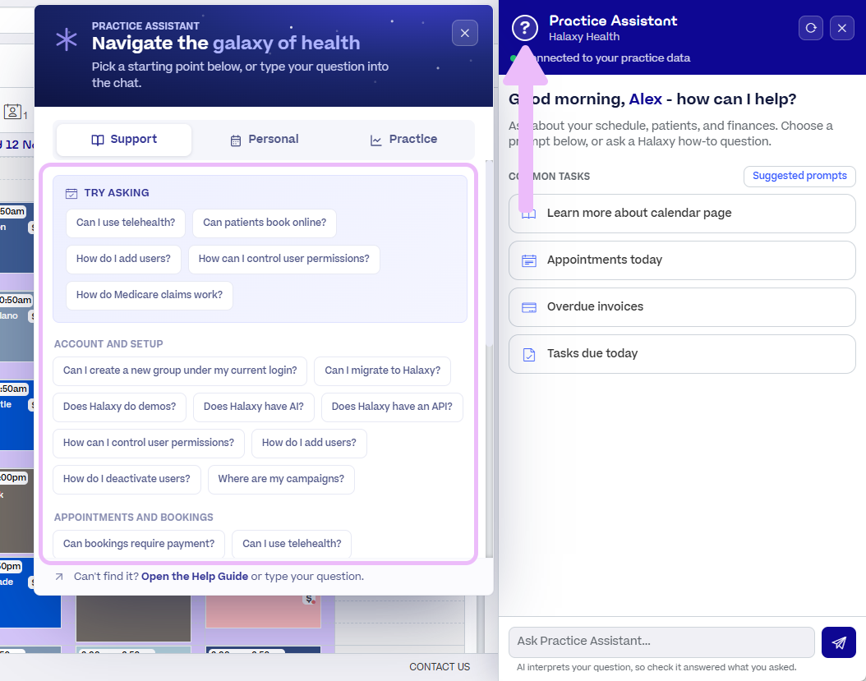Ask 'Does Halaxy do demos?'
Screen dimensions: 866x681
coord(119,407)
